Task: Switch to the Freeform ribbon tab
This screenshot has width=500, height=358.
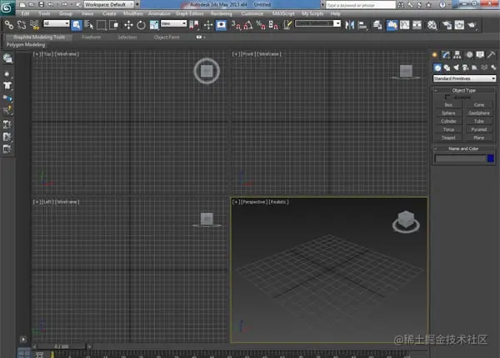Action: 91,37
